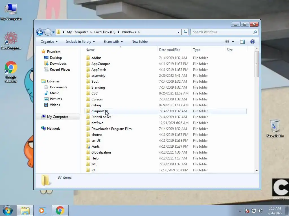Select the ehome folder
The width and height of the screenshot is (289, 216).
[x=97, y=135]
